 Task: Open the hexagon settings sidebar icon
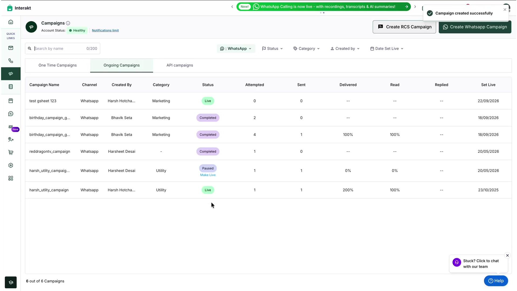coord(11,165)
